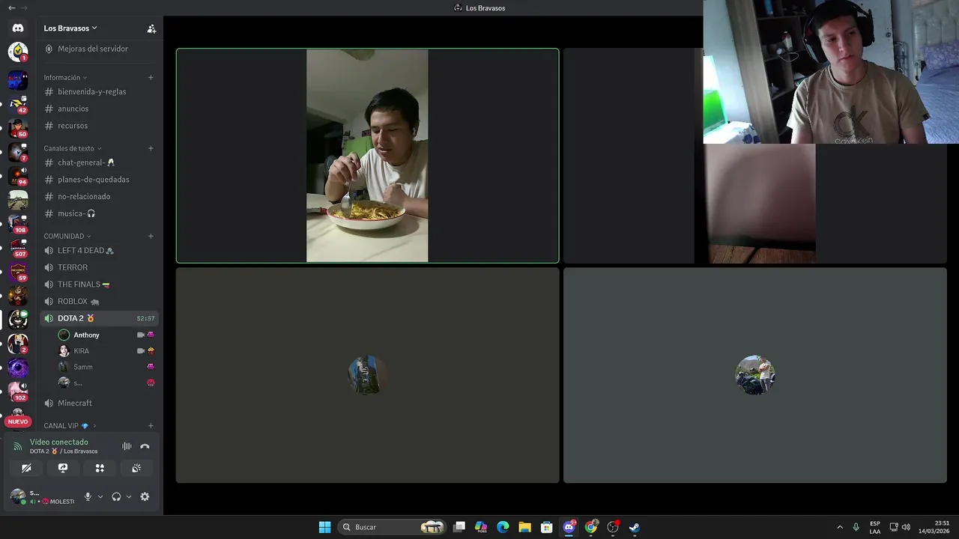
Task: Go back using the top-left arrow
Action: pos(11,7)
